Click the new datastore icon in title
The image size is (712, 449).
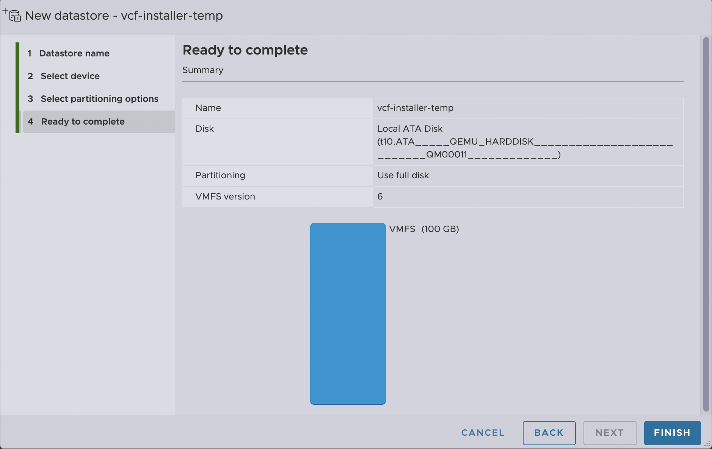[14, 16]
